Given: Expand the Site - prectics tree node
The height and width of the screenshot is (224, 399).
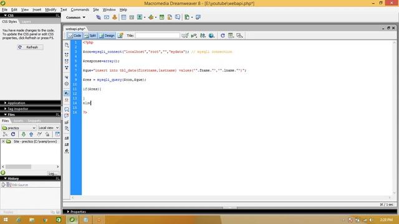Looking at the screenshot, I should coord(3,141).
